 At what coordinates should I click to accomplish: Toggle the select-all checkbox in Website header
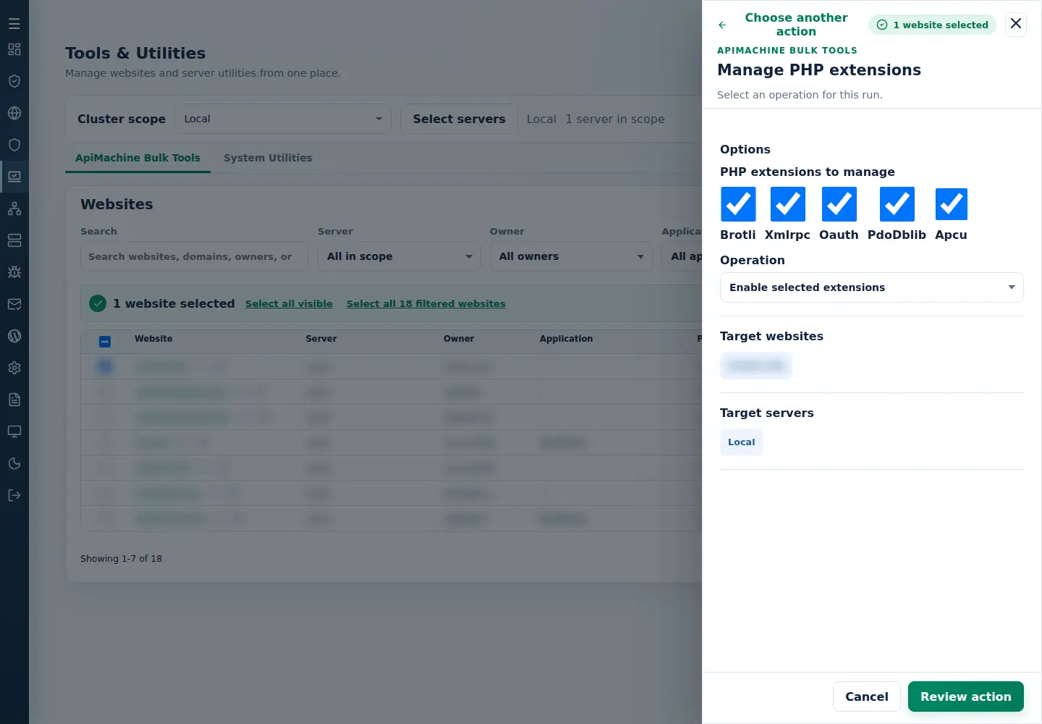(105, 342)
